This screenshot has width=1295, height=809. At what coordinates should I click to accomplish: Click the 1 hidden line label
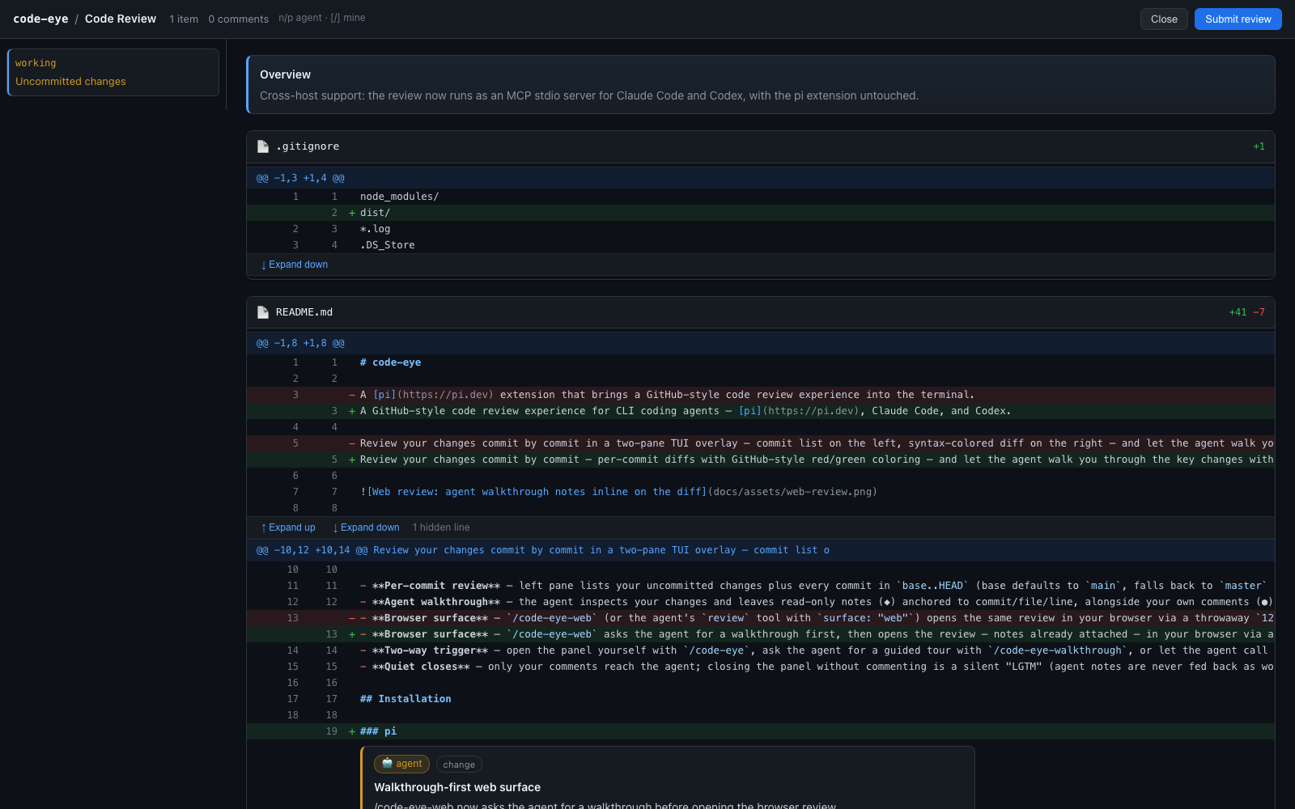click(x=441, y=527)
